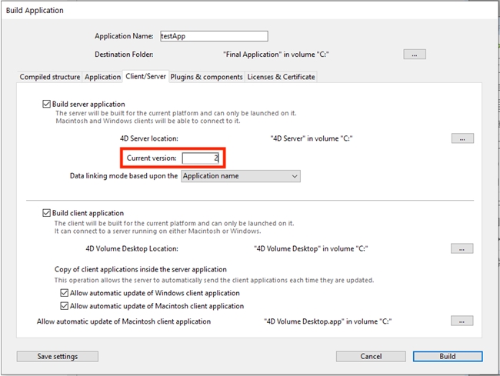Open the Licenses & Certificate tab
This screenshot has width=500, height=376.
tap(281, 77)
